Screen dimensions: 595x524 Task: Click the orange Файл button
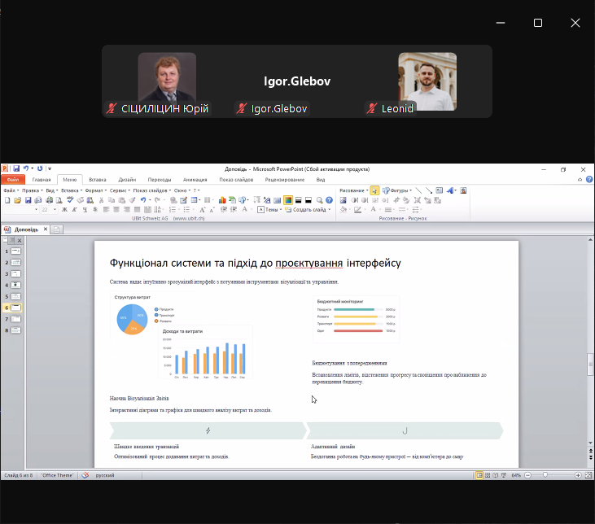coord(14,179)
